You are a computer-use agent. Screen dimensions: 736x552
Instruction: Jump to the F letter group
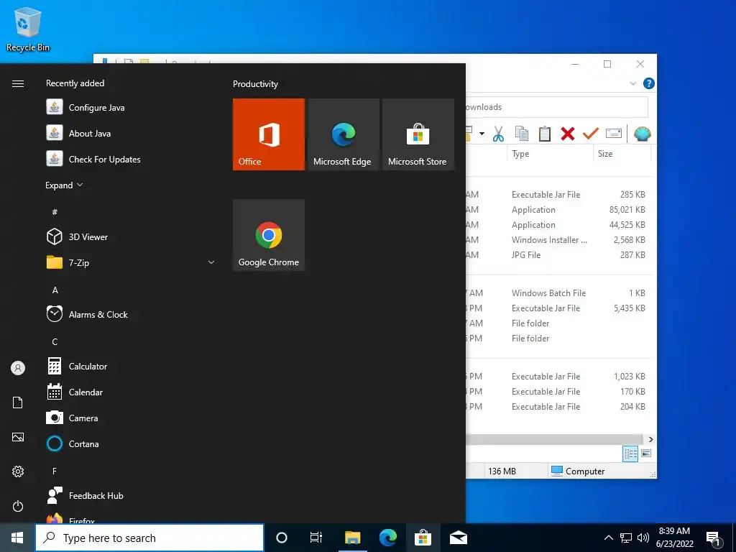[x=55, y=471]
